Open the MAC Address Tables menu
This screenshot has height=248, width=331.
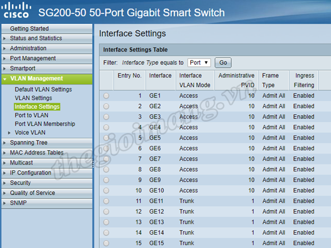(x=47, y=152)
